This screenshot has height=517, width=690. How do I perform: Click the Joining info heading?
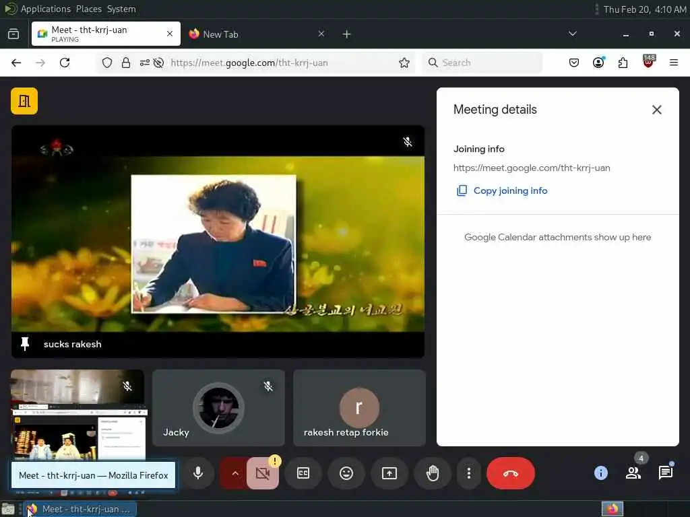pyautogui.click(x=479, y=149)
